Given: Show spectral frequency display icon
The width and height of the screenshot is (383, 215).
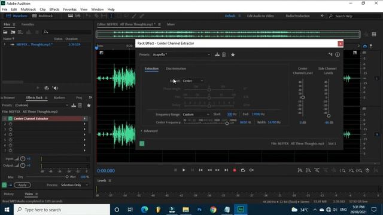Looking at the screenshot, I should pos(71,16).
